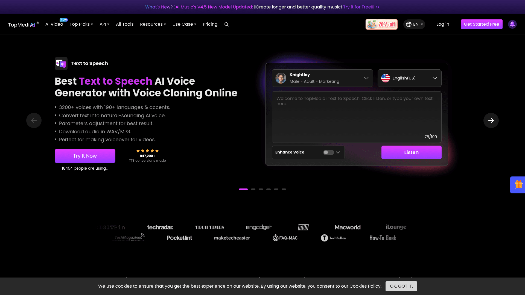Open Pricing menu item
The height and width of the screenshot is (295, 525).
[210, 24]
